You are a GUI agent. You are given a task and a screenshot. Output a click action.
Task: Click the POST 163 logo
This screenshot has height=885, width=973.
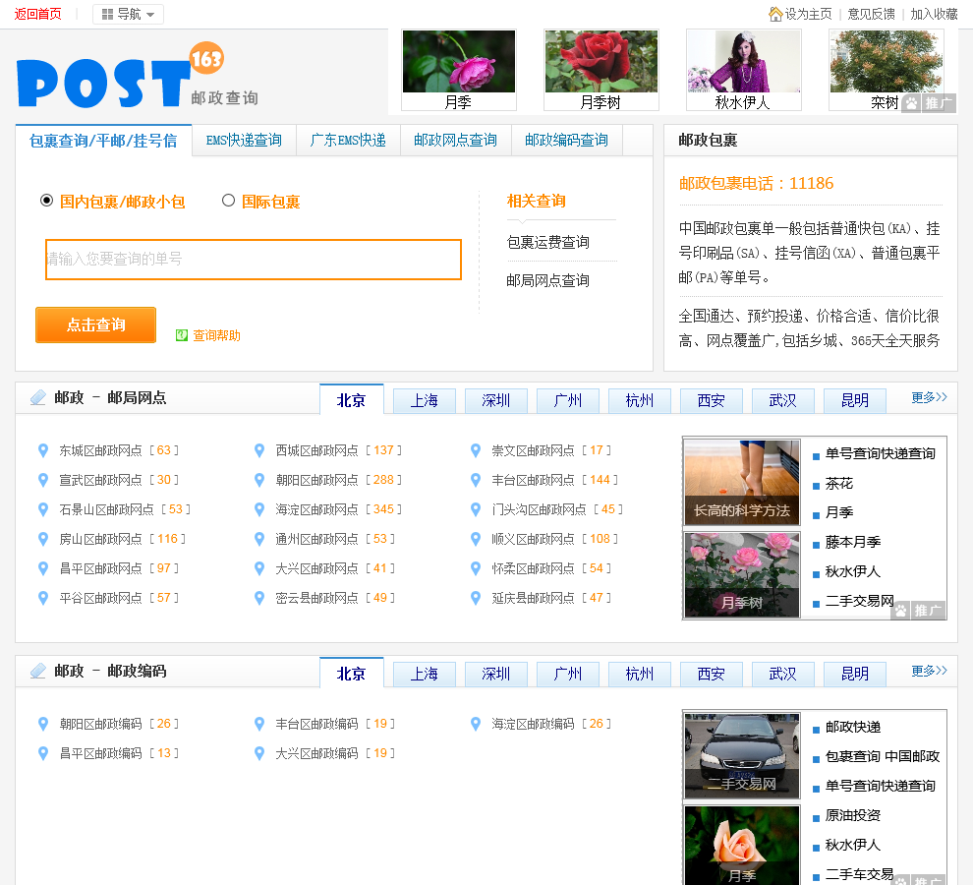pyautogui.click(x=137, y=77)
